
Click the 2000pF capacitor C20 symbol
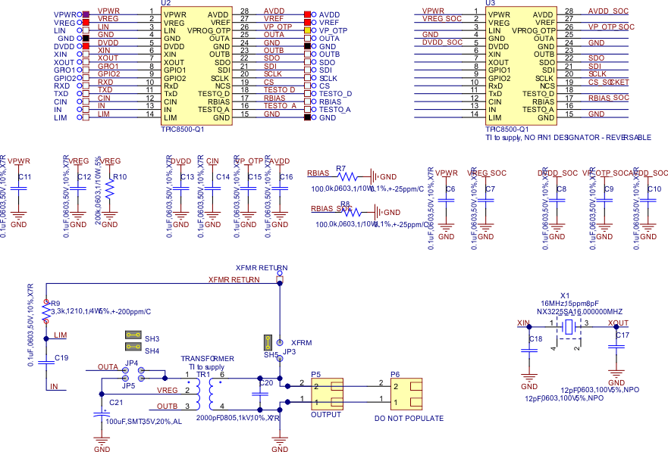tap(259, 394)
